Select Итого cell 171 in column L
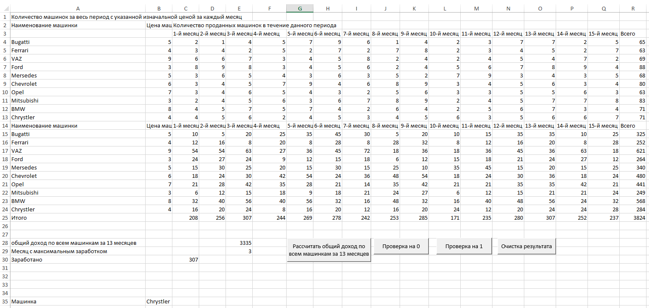Viewport: 649px width, 308px height. (x=444, y=218)
